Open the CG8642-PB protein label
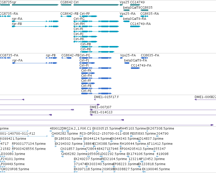 (x=70, y=55)
